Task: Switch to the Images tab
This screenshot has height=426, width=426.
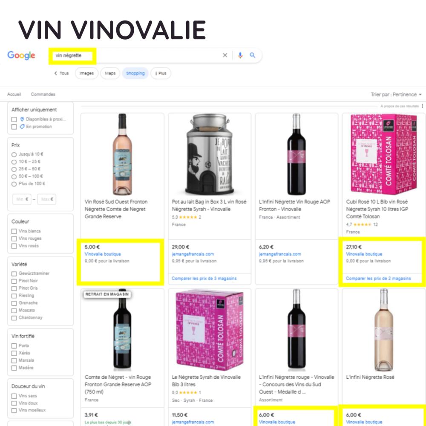Action: pyautogui.click(x=86, y=73)
